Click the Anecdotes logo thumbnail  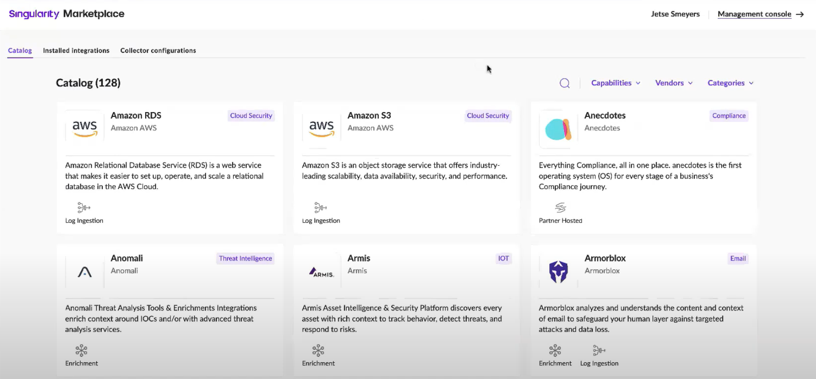pos(558,129)
